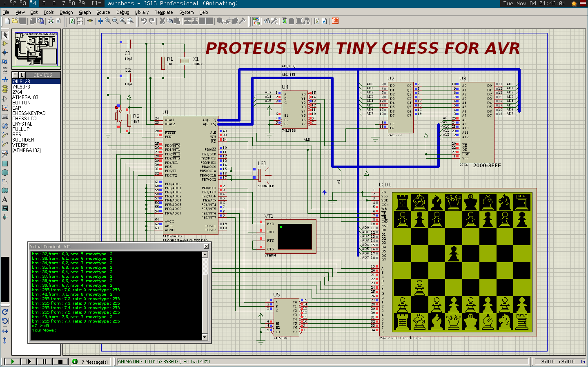
Task: Open the Template menu
Action: pos(164,12)
